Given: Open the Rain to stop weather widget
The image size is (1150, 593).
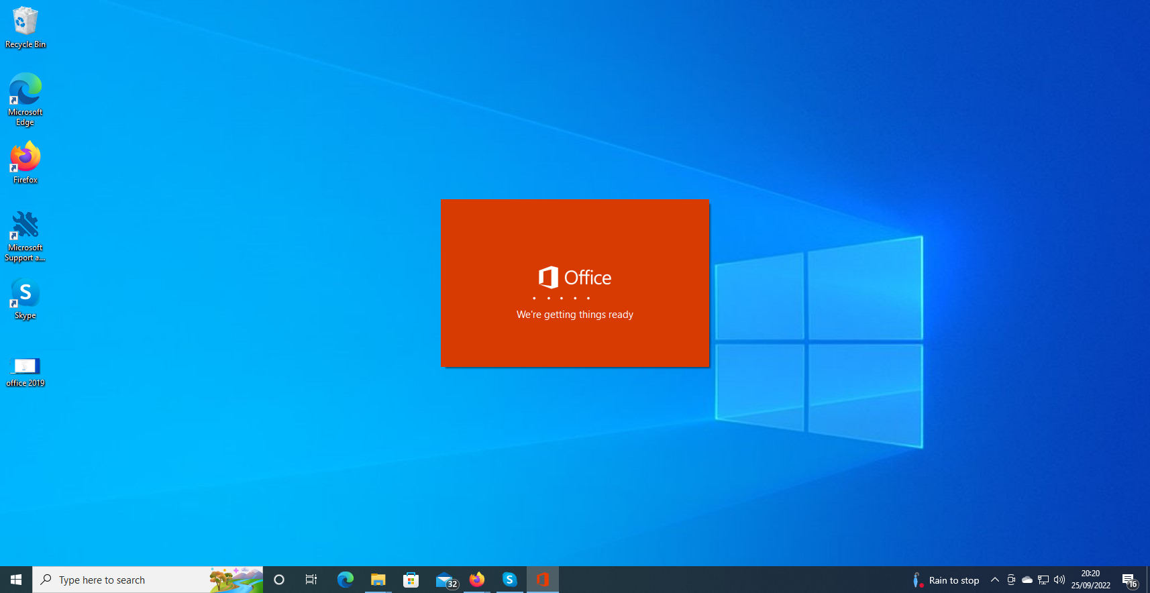Looking at the screenshot, I should pos(945,580).
